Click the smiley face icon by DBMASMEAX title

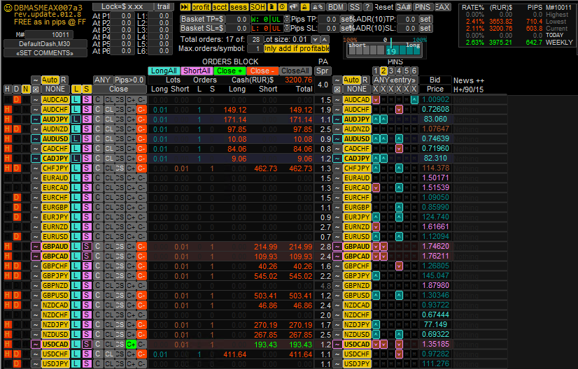(x=8, y=8)
